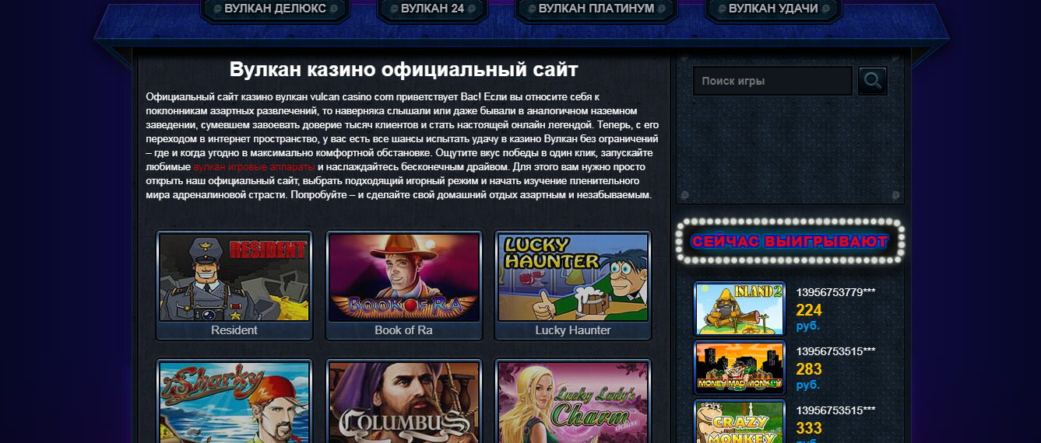Open the Вулкан 24 tab
This screenshot has height=443, width=1041.
432,9
